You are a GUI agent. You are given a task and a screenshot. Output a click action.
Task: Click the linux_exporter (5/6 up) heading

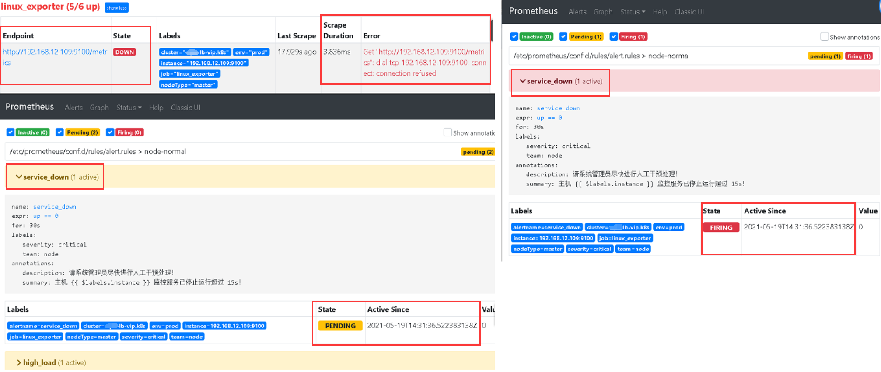point(50,7)
